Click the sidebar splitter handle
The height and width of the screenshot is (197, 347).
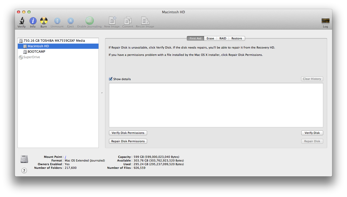point(102,93)
